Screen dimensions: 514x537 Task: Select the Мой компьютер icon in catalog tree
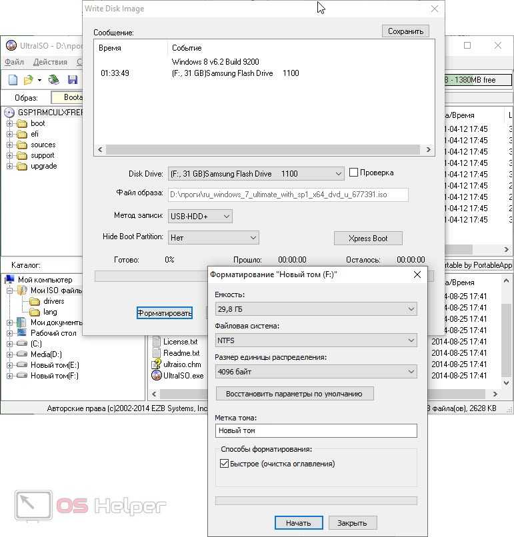10,279
